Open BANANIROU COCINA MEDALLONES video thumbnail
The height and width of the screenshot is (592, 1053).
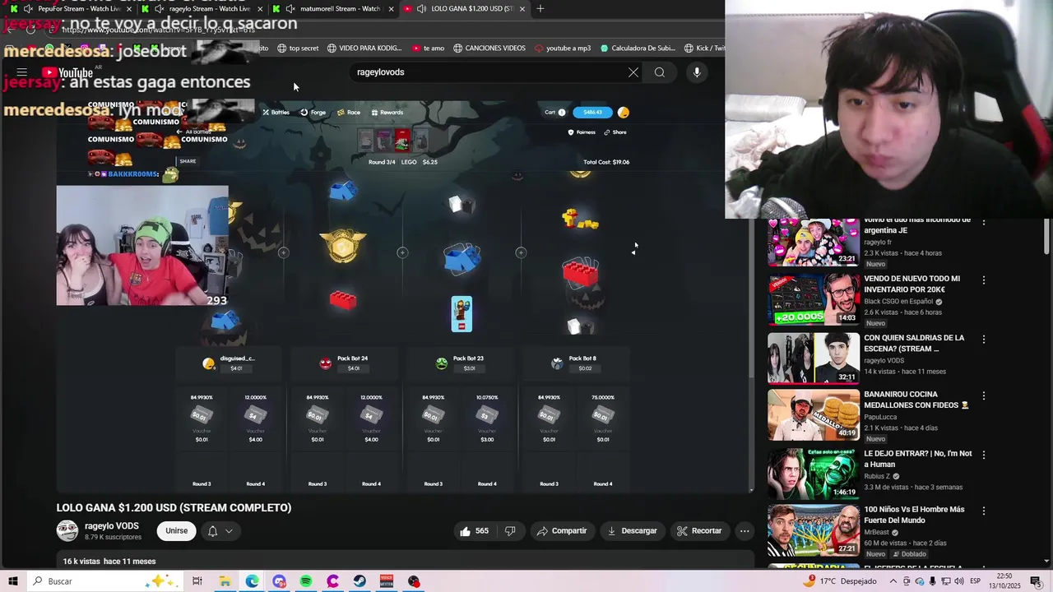[814, 416]
